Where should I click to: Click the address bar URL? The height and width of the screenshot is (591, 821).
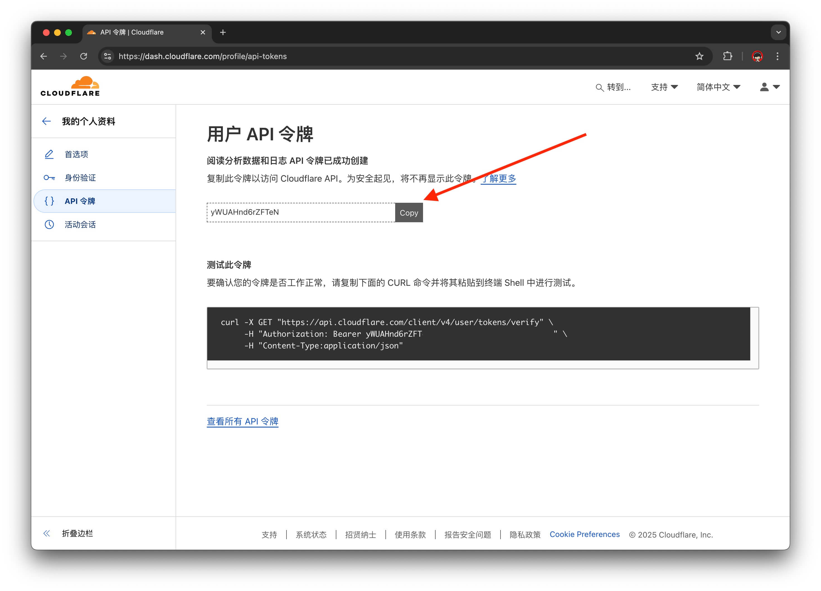click(x=203, y=57)
